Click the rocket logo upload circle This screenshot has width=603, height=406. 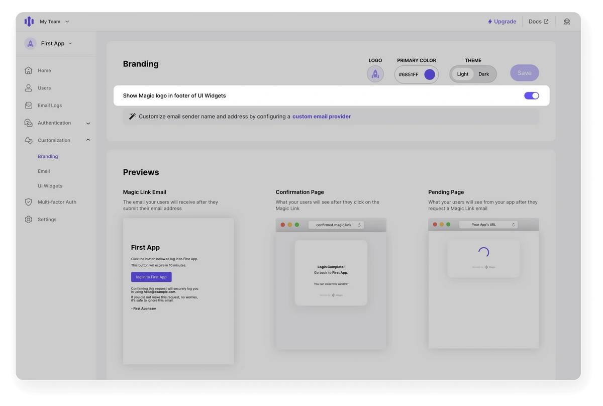(x=375, y=74)
